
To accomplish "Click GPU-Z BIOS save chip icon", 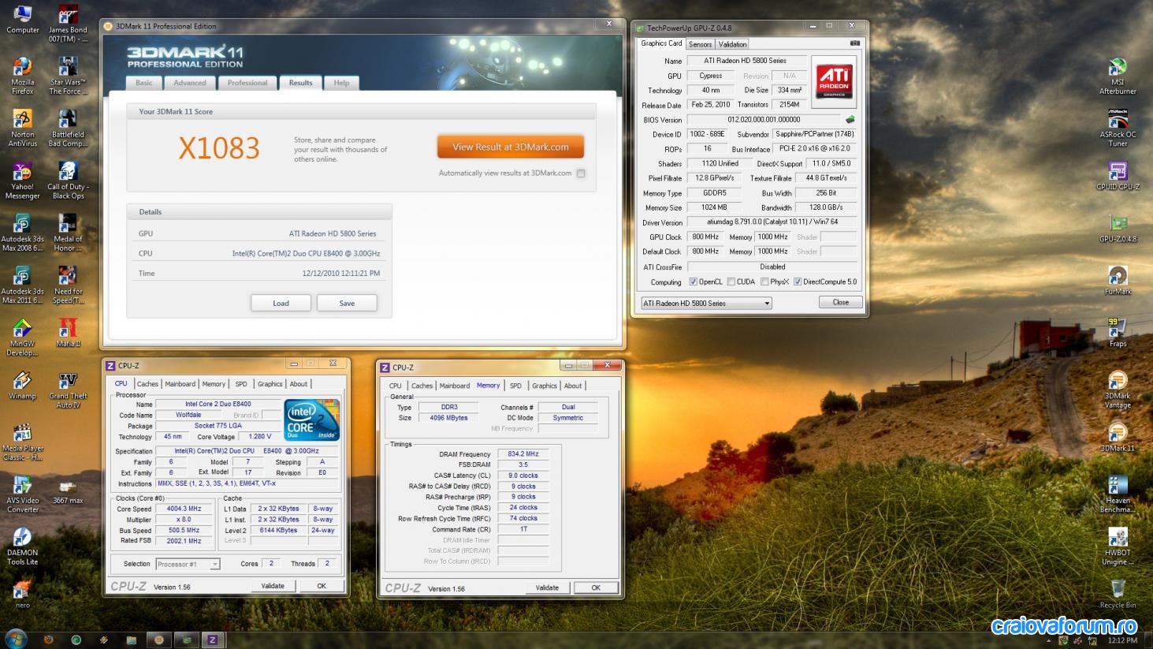I will [x=850, y=120].
